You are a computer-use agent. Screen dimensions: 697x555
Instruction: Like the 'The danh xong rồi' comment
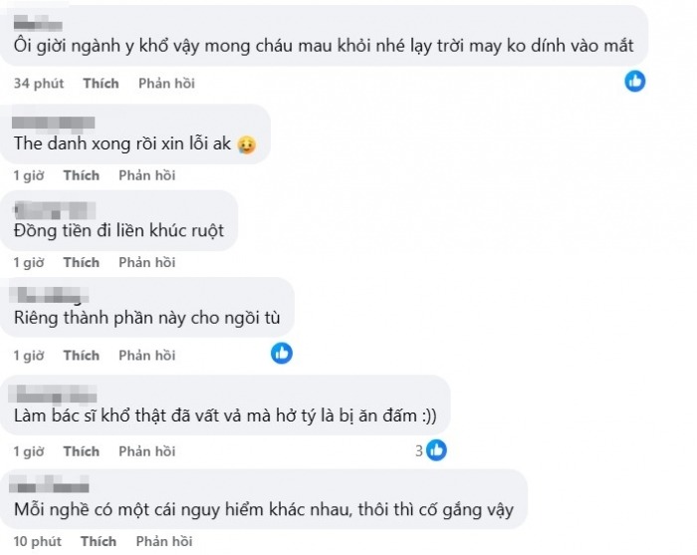point(82,175)
